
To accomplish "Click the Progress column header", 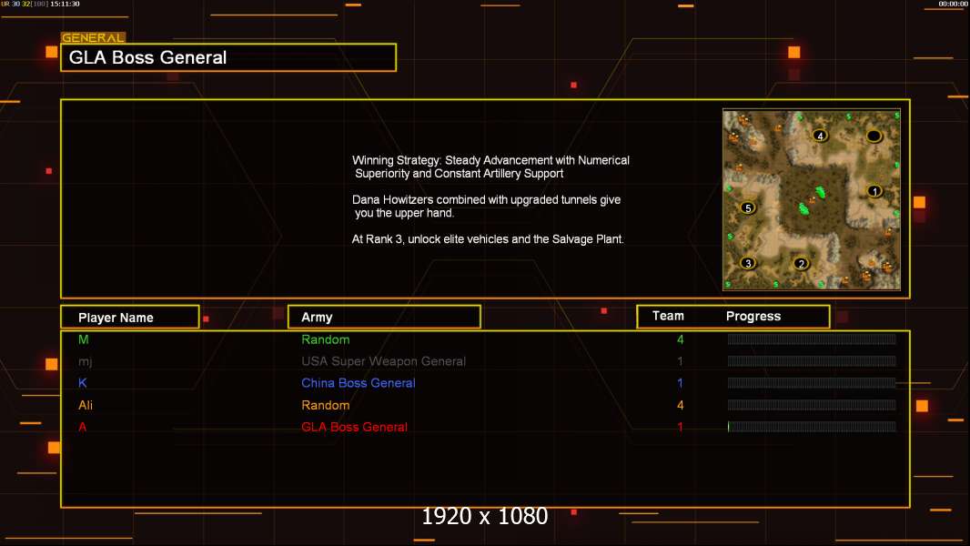I will click(x=753, y=317).
